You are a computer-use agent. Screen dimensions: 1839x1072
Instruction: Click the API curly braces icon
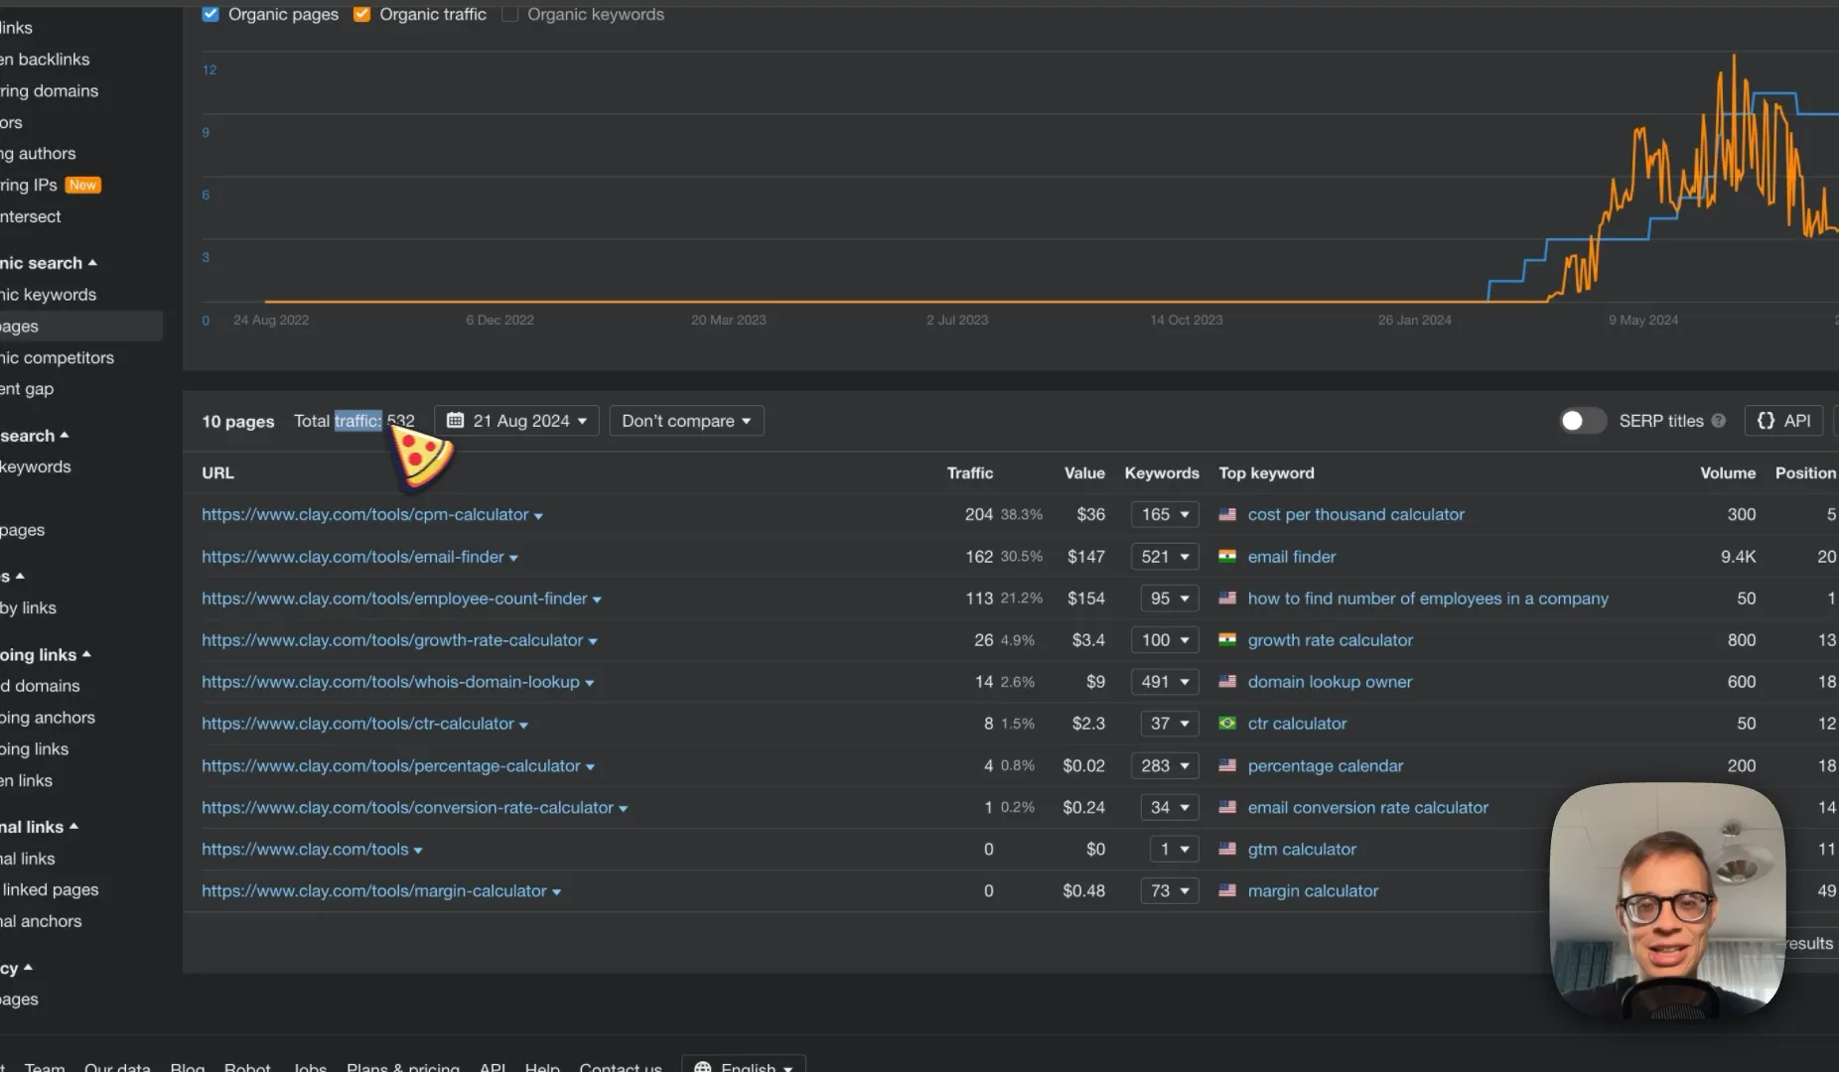point(1766,421)
